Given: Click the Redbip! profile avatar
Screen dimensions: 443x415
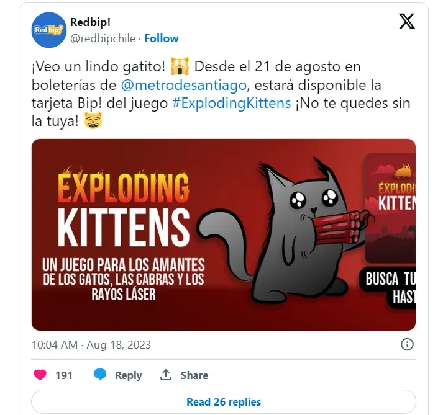Looking at the screenshot, I should pos(49,30).
